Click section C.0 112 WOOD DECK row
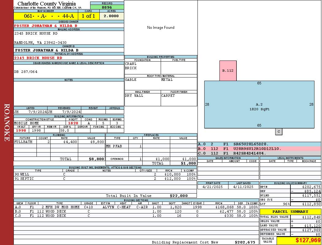The height and width of the screenshot is (245, 322). click(136, 216)
